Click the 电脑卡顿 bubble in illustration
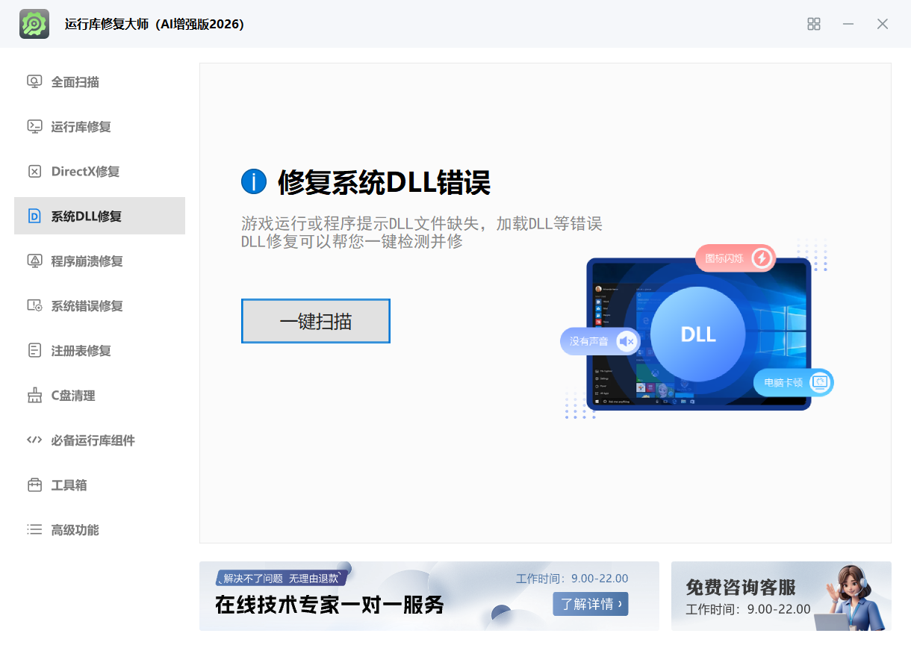The width and height of the screenshot is (911, 645). 793,382
